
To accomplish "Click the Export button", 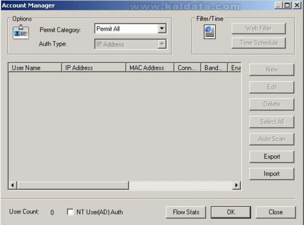I will (x=272, y=156).
